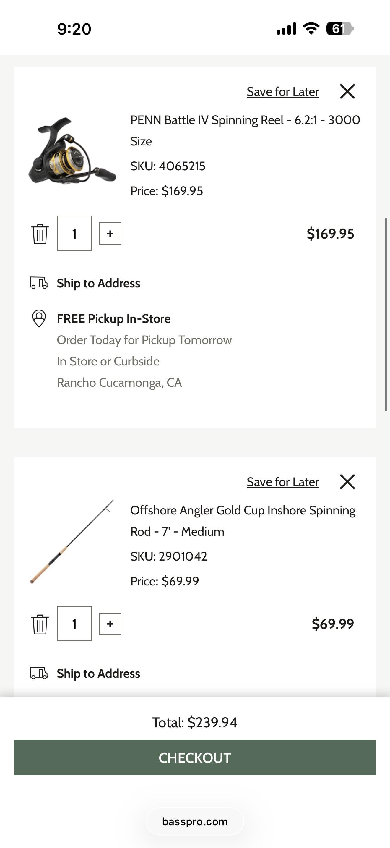
Task: Save the Offshore Angler rod for later
Action: pyautogui.click(x=283, y=482)
